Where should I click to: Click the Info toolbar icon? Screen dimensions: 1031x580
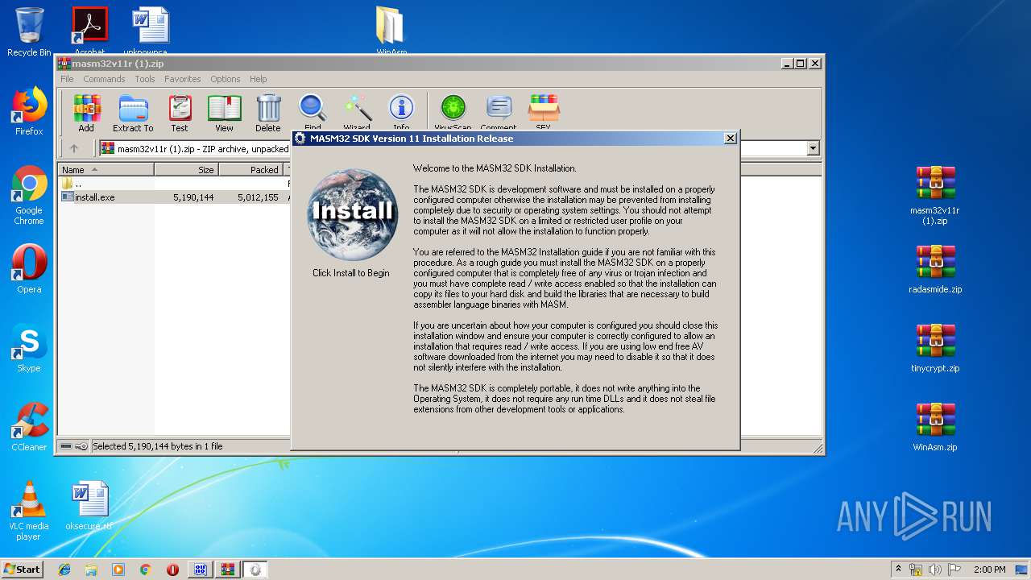[x=401, y=111]
